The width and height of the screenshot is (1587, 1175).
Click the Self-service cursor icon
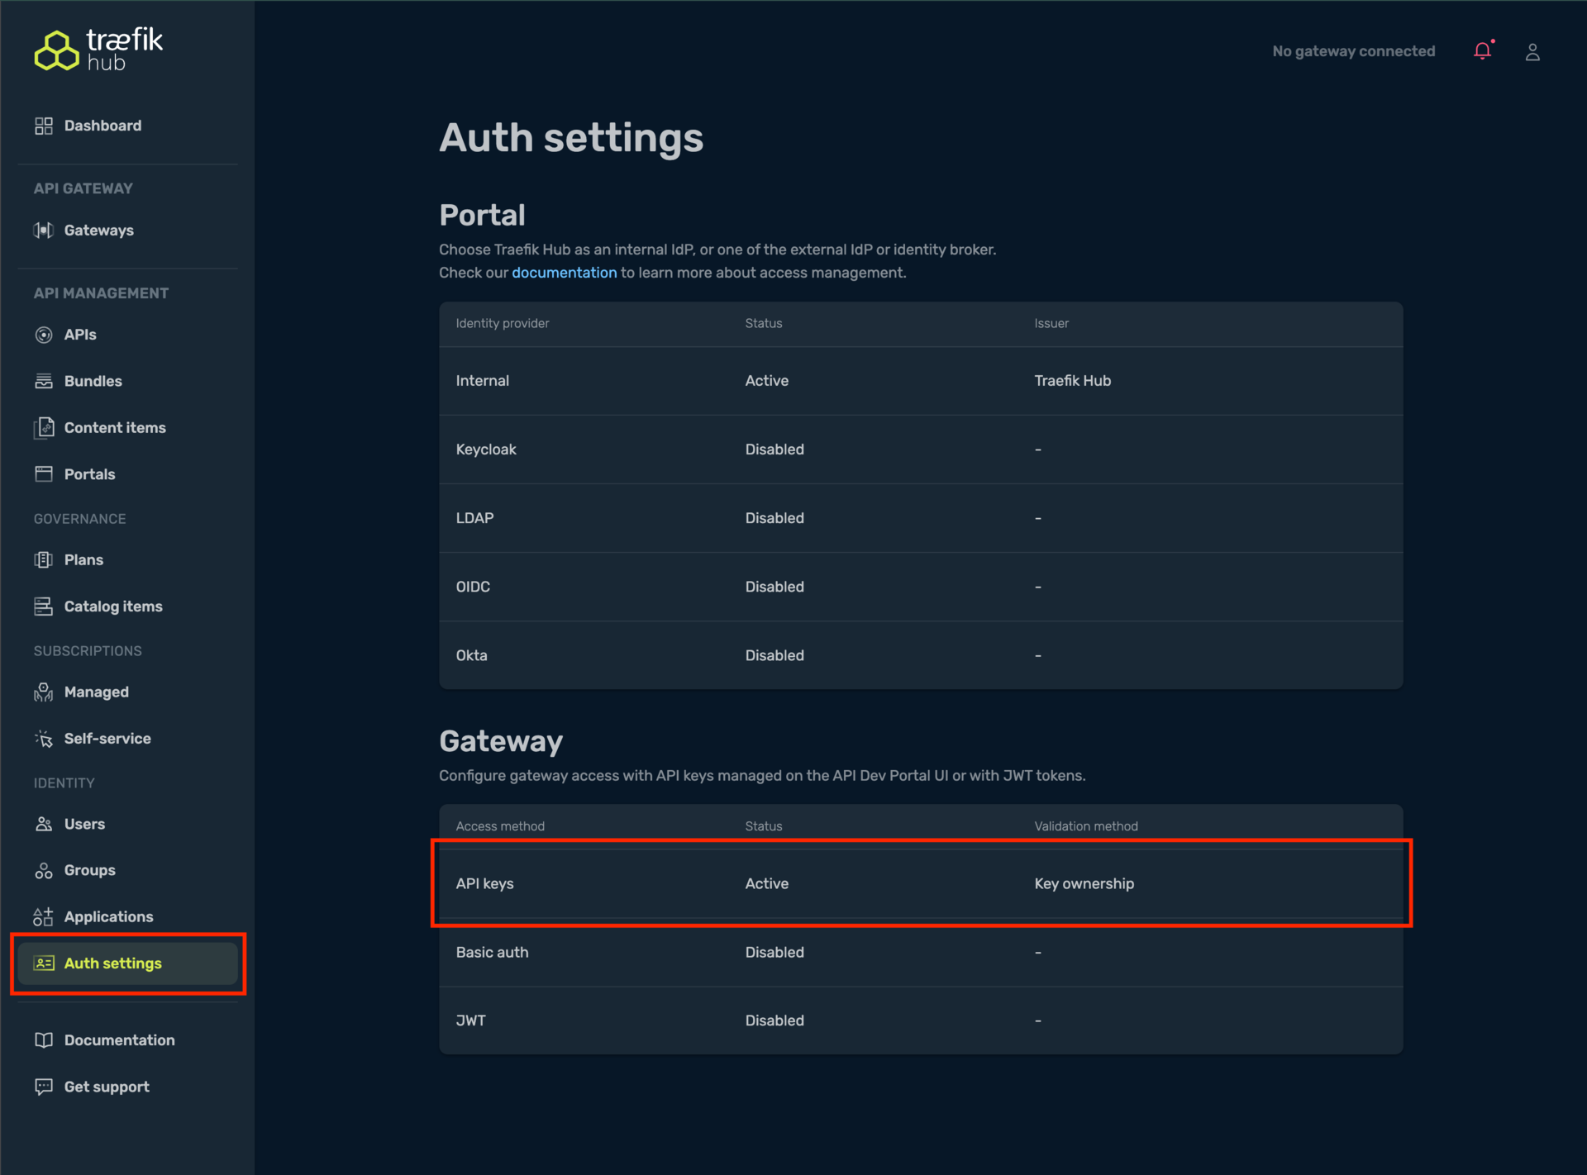[x=44, y=738]
